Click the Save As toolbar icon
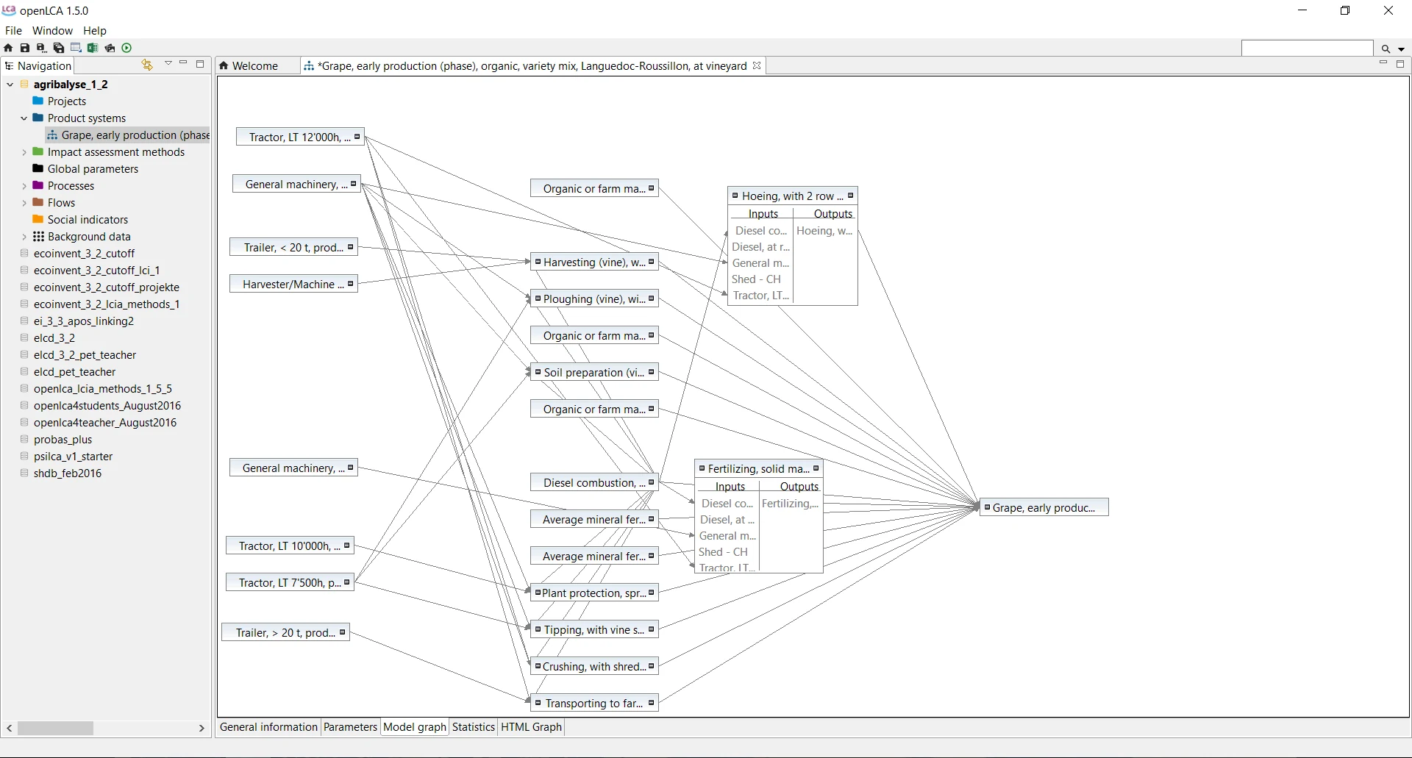This screenshot has width=1412, height=758. [x=42, y=48]
